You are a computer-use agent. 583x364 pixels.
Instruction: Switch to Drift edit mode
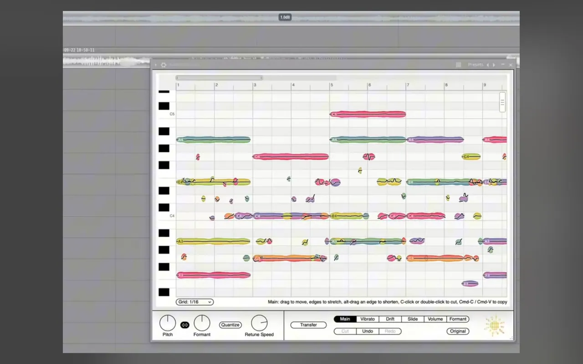coord(390,319)
